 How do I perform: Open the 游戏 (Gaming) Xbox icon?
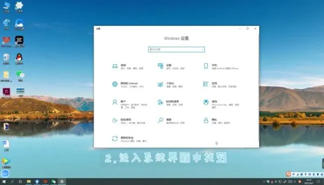coord(206,102)
